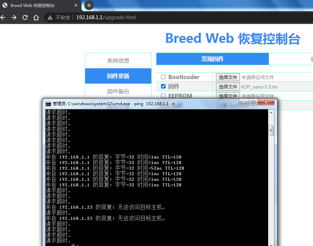Image resolution: width=313 pixels, height=246 pixels.
Task: Click the browser forward arrow
Action: (14, 17)
